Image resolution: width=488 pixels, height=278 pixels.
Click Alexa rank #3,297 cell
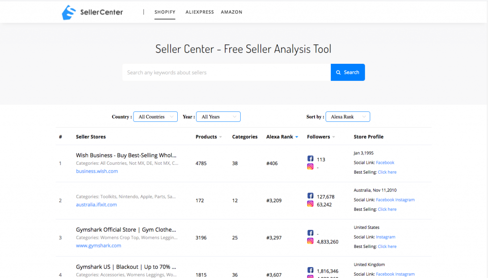[274, 238]
